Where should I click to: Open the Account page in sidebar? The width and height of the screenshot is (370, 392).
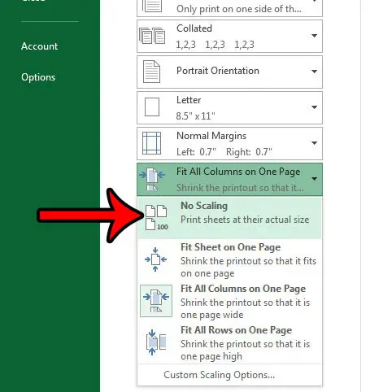point(39,46)
